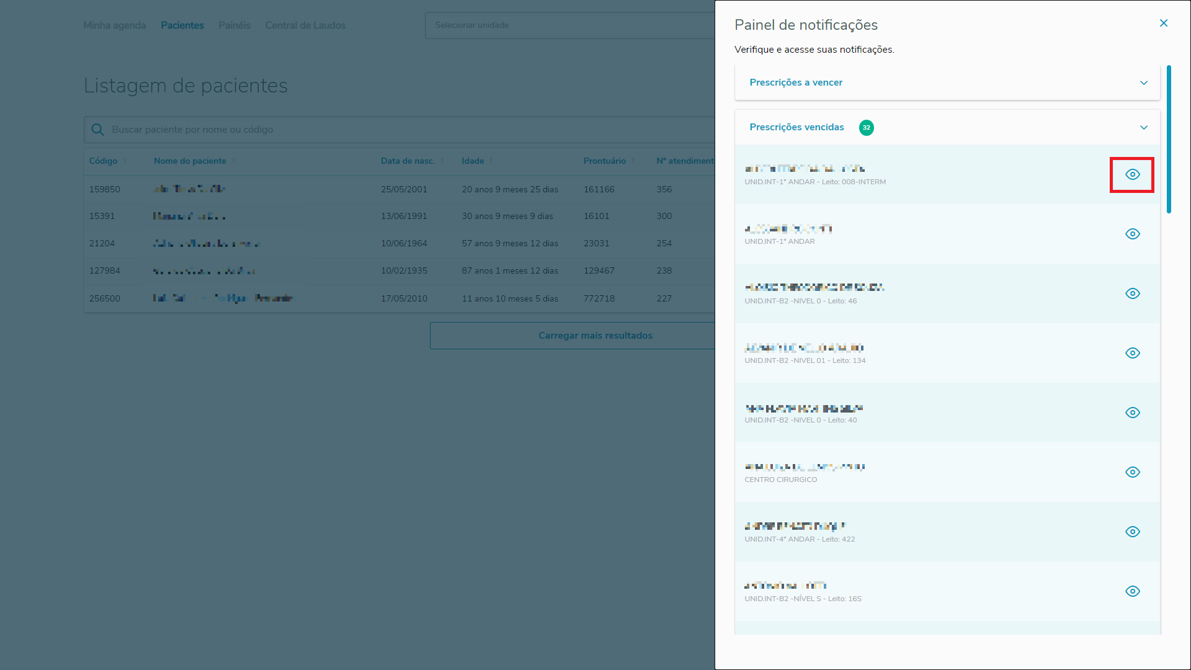Screen dimensions: 1191x670
Task: View prescription for Leito 134 patient
Action: click(x=1132, y=353)
